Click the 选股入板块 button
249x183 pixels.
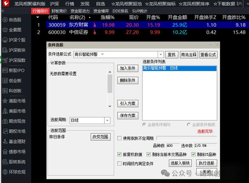(180, 163)
